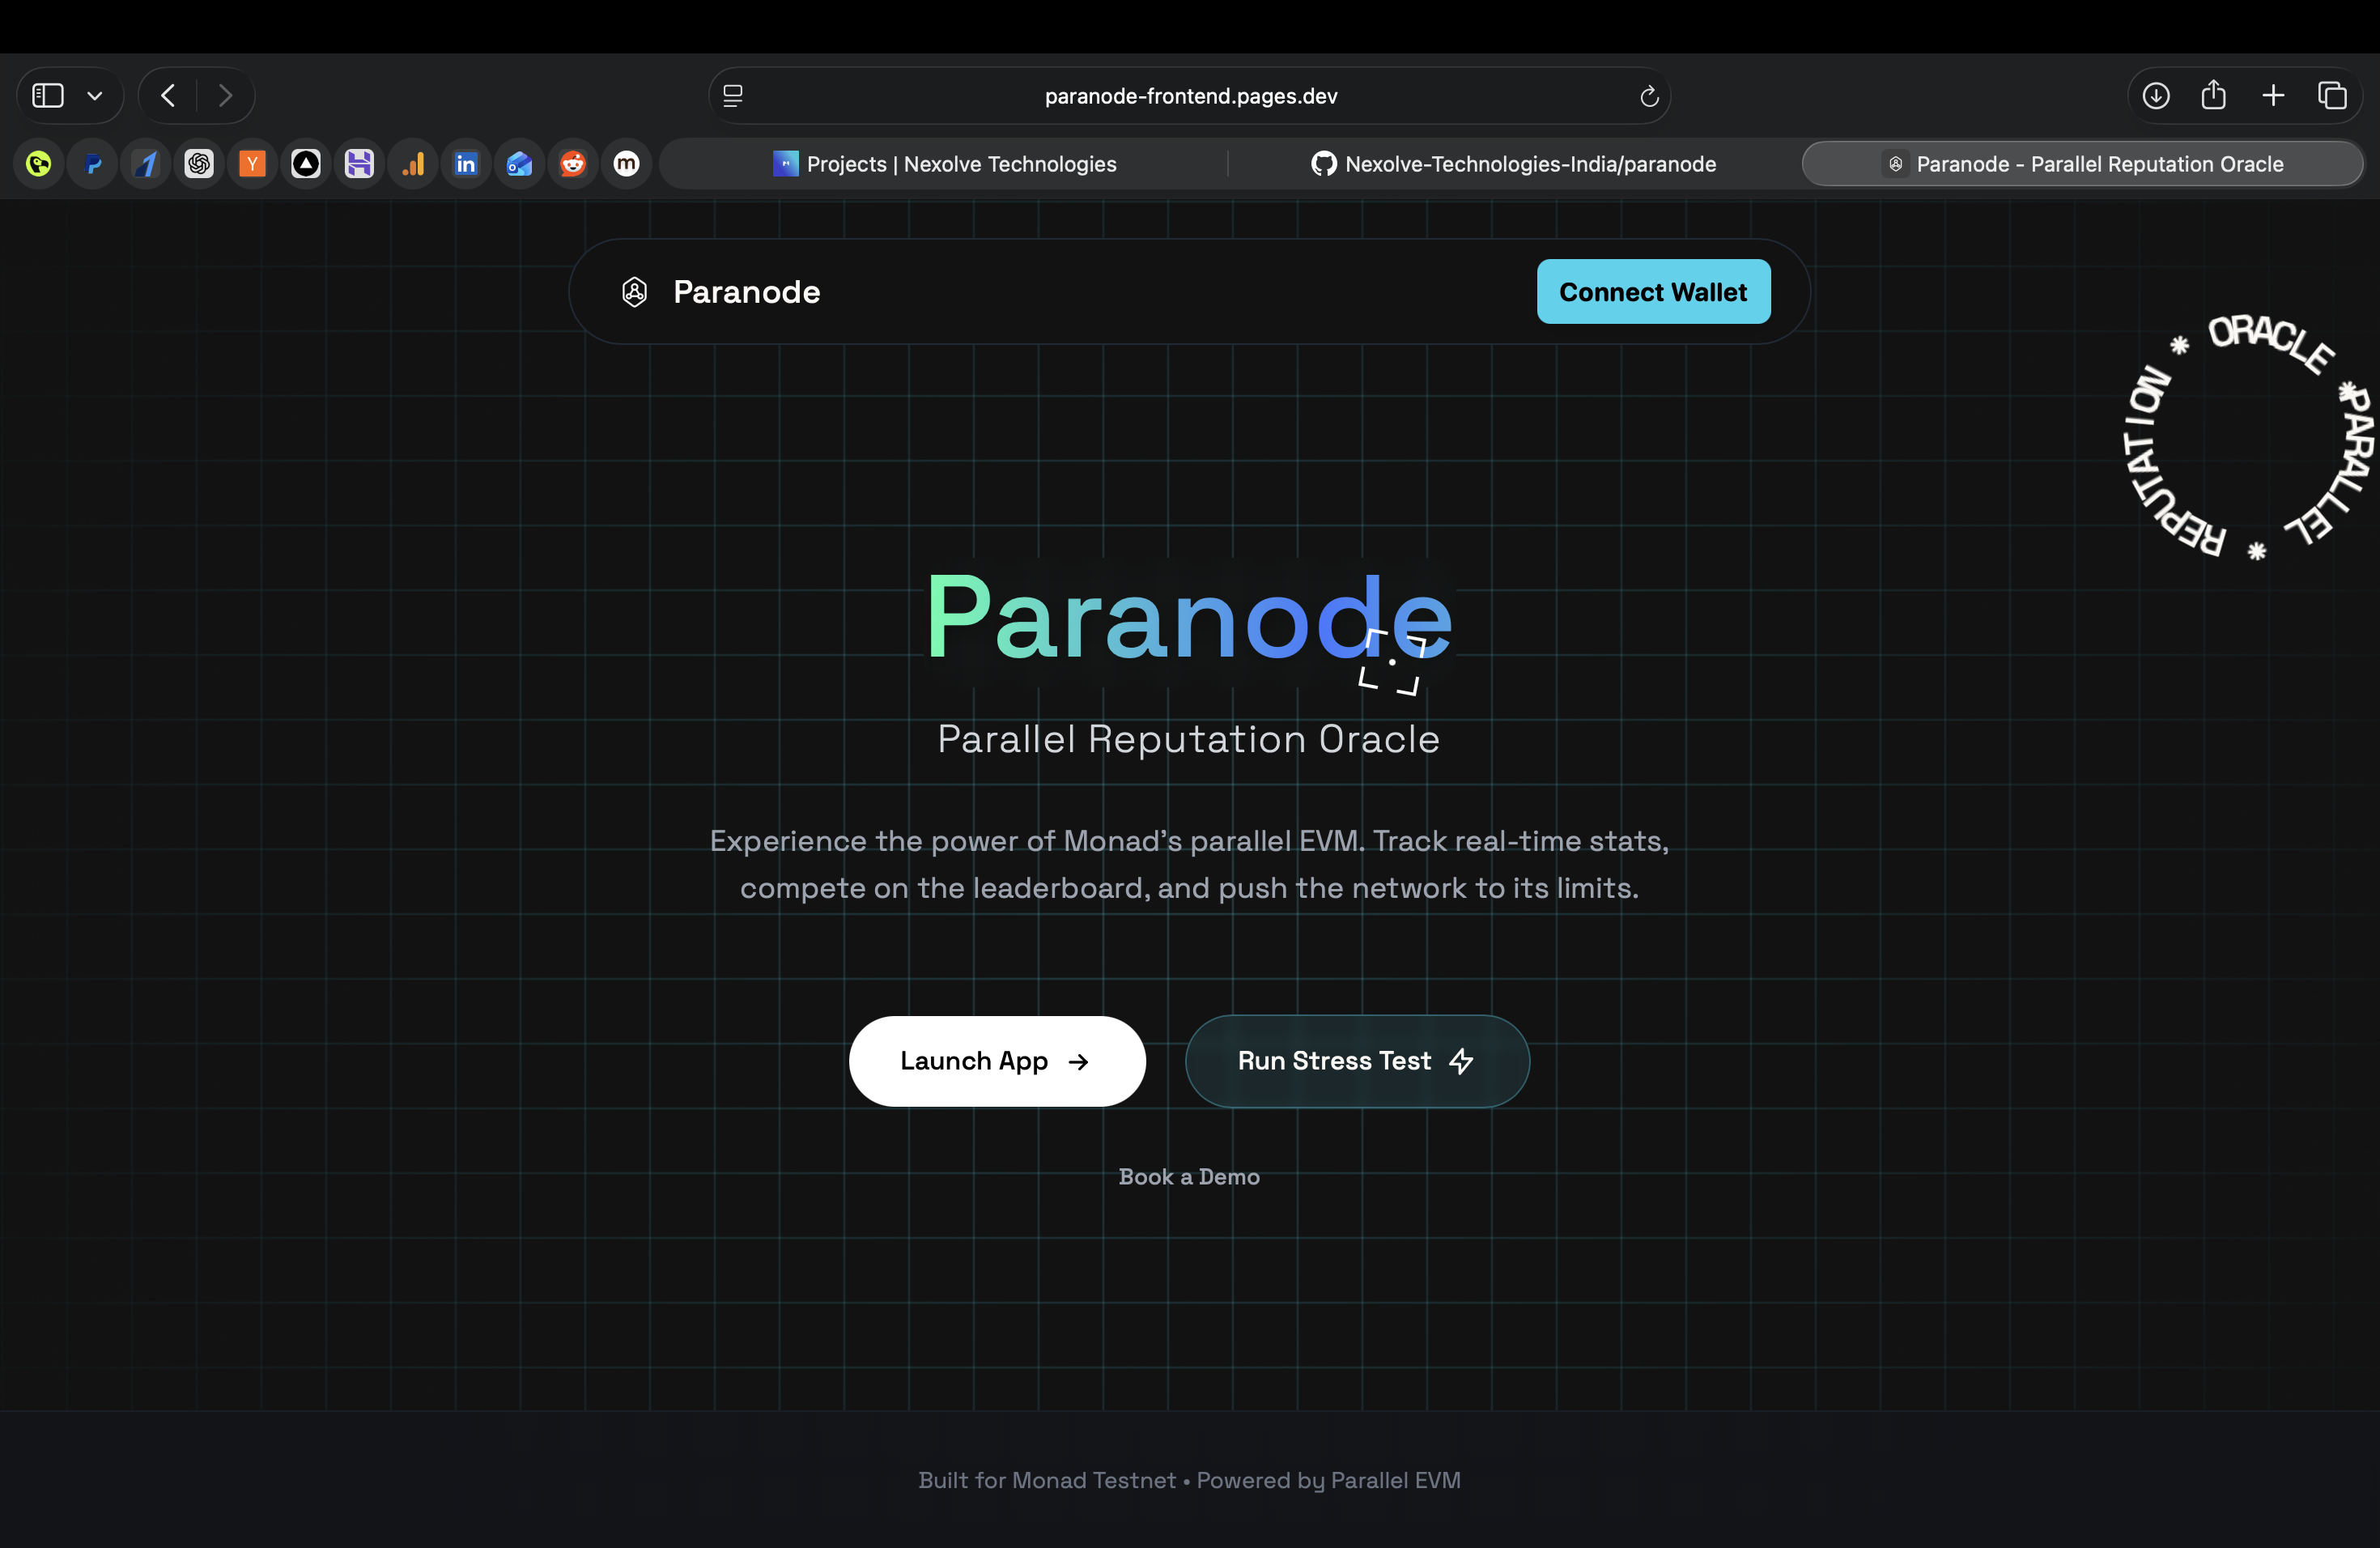
Task: Click the Paranode shield logo in the navbar
Action: [634, 291]
